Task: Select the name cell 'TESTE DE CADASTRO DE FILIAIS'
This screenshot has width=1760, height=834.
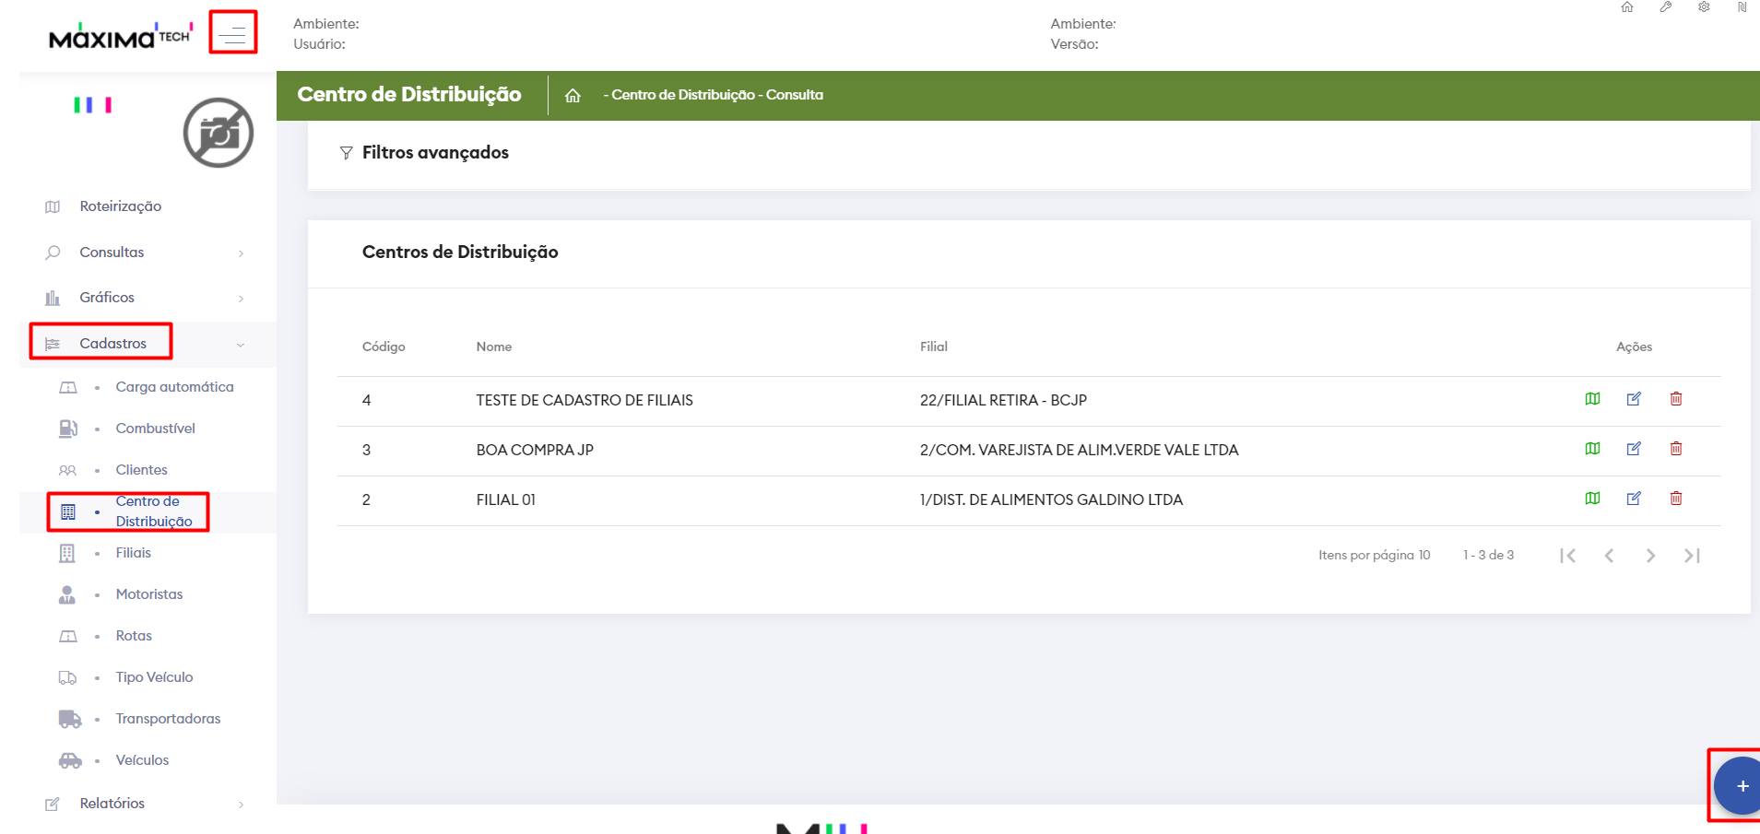Action: [x=585, y=400]
